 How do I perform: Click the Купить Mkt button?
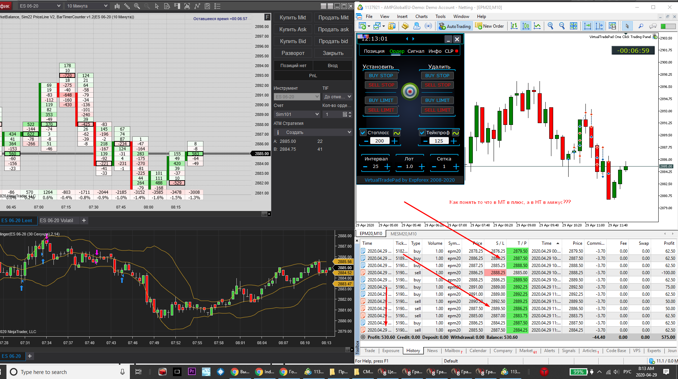point(293,18)
